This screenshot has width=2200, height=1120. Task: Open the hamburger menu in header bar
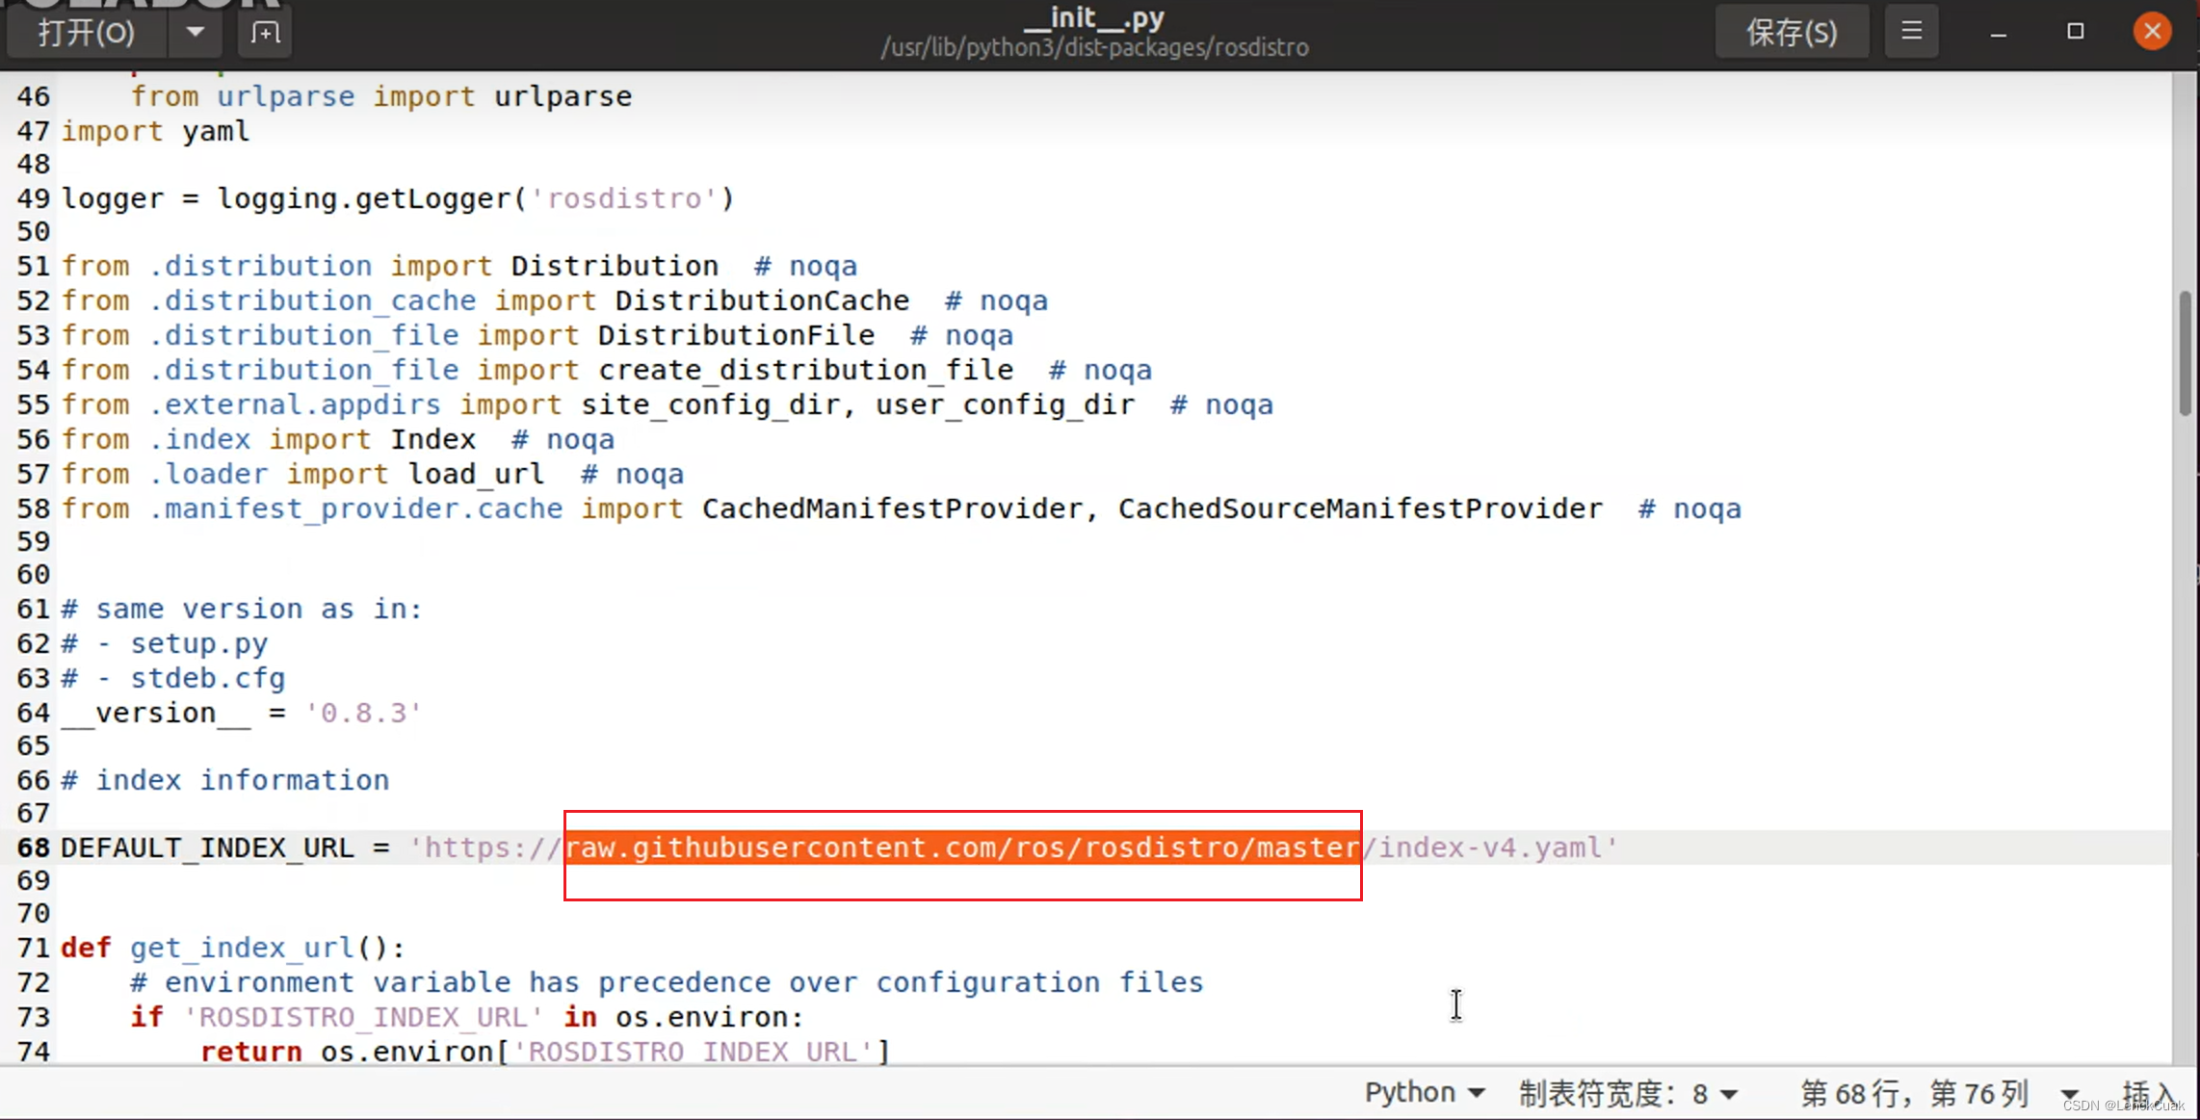click(x=1911, y=32)
